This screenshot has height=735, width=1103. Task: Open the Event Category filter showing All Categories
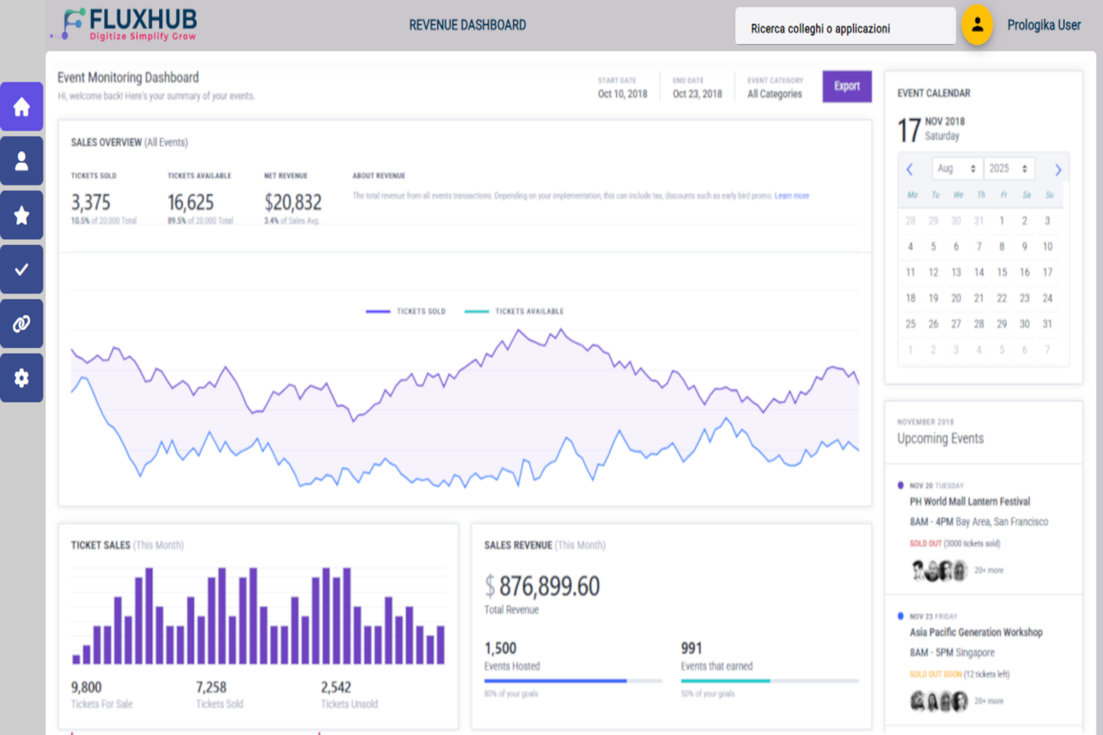tap(774, 93)
